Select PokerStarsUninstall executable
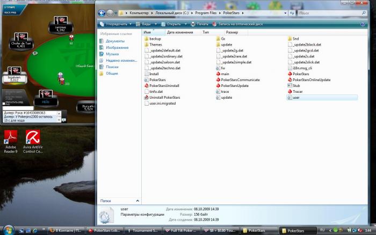Screen dimensions: 376x235 (x=162, y=86)
